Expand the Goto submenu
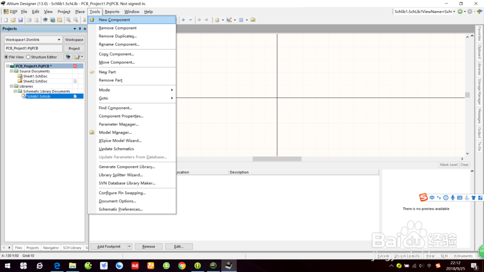 [132, 98]
